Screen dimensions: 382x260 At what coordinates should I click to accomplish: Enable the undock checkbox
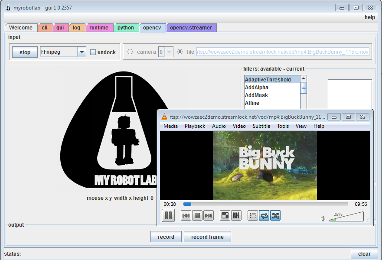(x=93, y=52)
